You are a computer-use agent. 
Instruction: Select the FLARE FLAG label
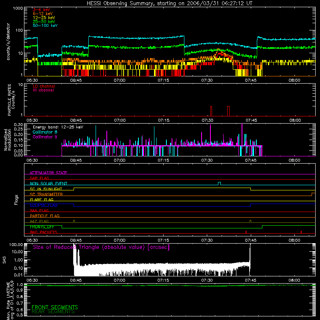click(42, 200)
